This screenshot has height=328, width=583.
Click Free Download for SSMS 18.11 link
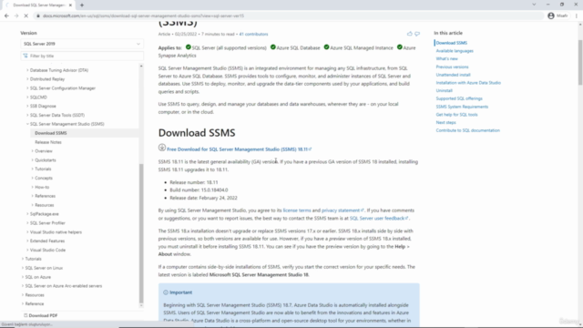pyautogui.click(x=238, y=149)
